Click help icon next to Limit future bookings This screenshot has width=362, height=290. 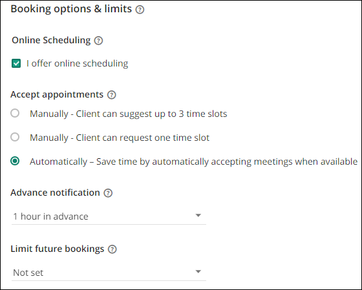pyautogui.click(x=112, y=249)
